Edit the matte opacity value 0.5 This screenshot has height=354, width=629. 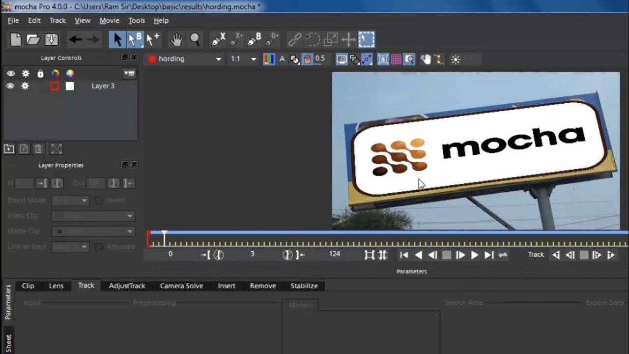click(320, 59)
